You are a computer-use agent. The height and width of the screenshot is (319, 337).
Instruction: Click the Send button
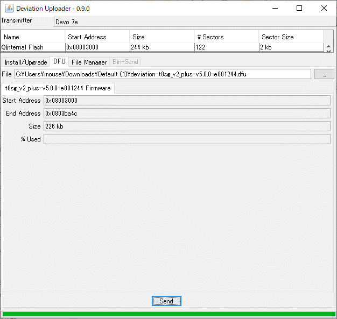click(x=166, y=301)
